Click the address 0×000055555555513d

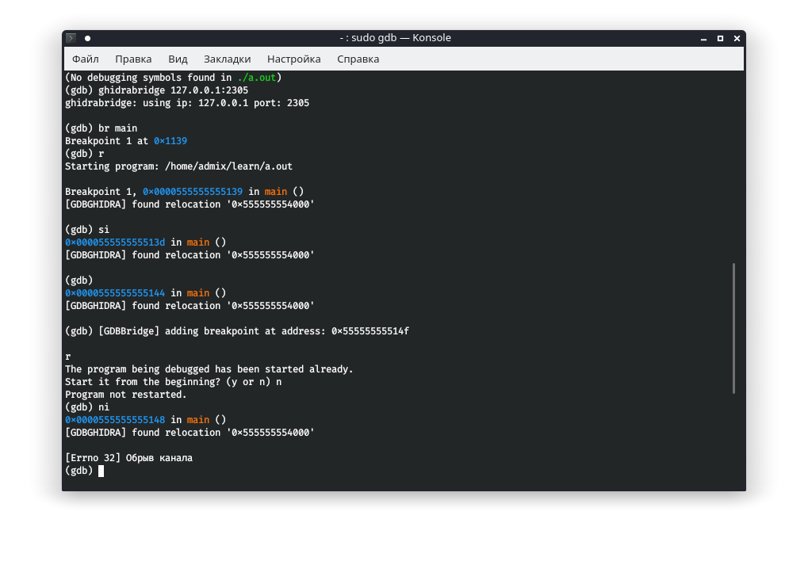115,242
